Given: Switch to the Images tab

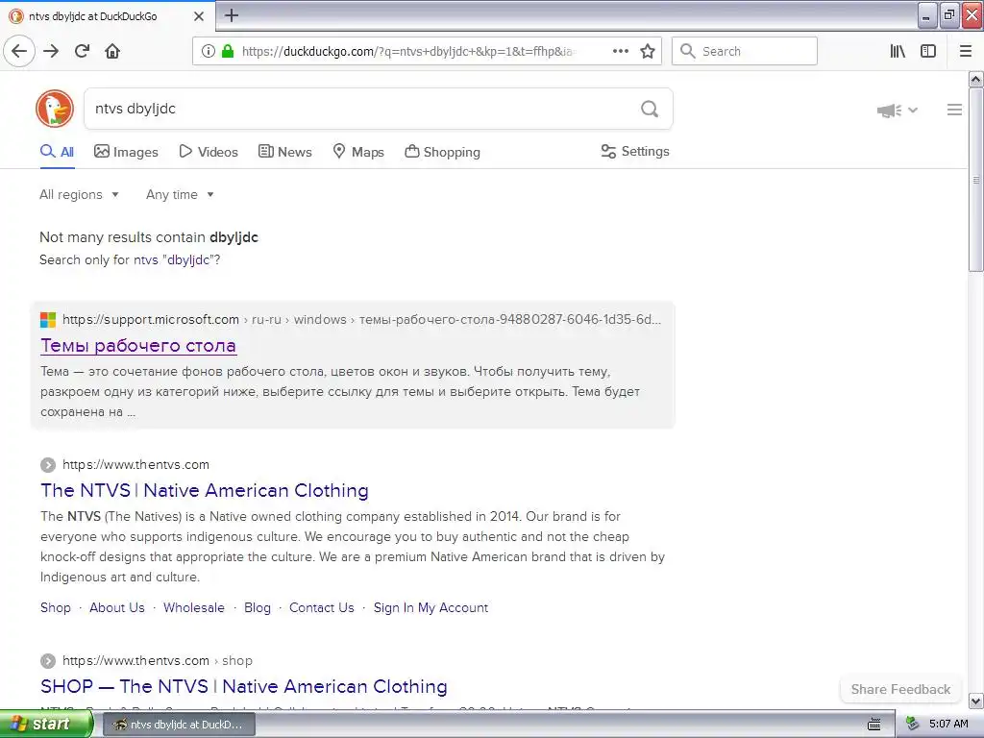Looking at the screenshot, I should tap(126, 152).
